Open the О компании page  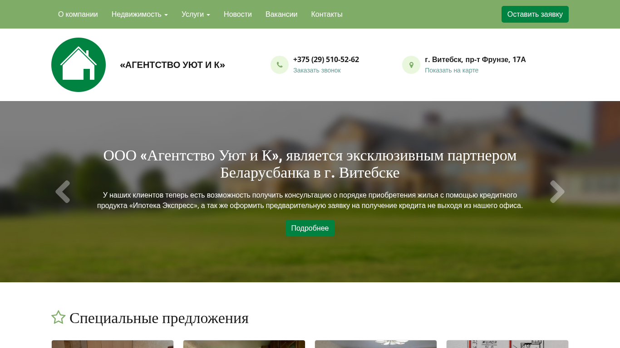coord(78,14)
